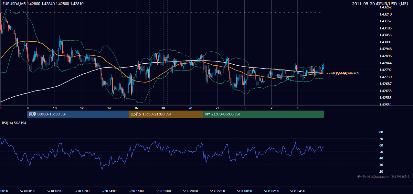Screen dimensions: 413x194
Task: Click the 1.43210 price axis label
Action: point(386,14)
